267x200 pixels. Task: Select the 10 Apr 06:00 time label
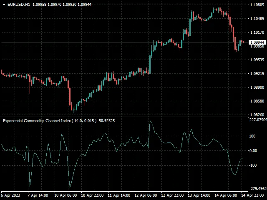point(65,195)
